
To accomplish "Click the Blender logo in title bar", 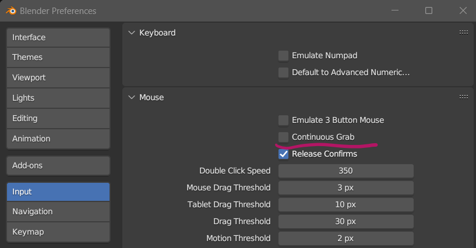I will coord(11,11).
